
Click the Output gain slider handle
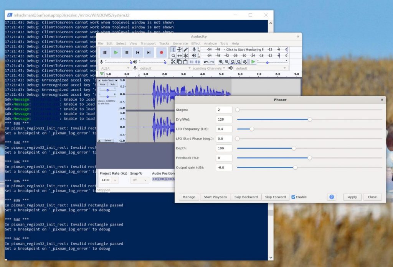click(295, 168)
